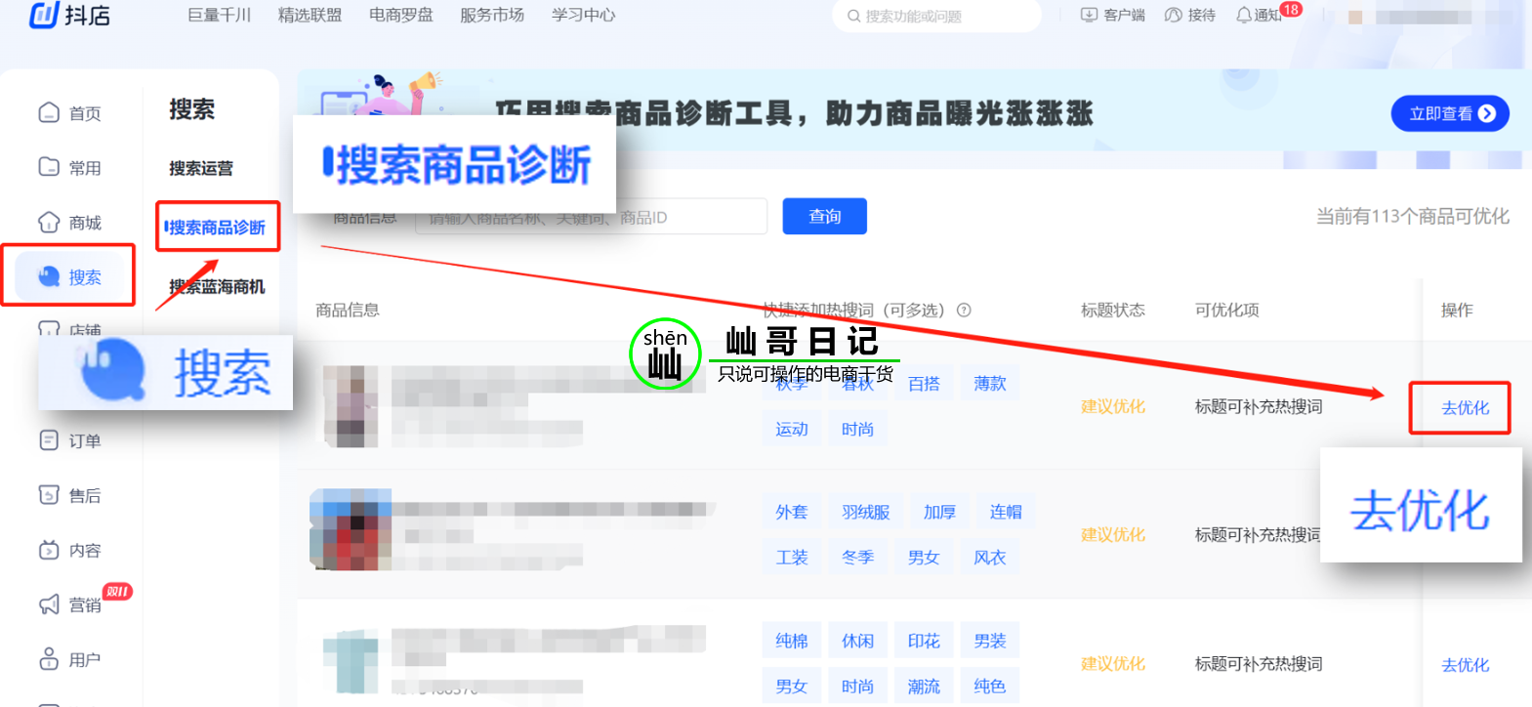Click 去优化 next to the 百搭 tags
Viewport: 1532px width, 707px height.
(x=1466, y=408)
